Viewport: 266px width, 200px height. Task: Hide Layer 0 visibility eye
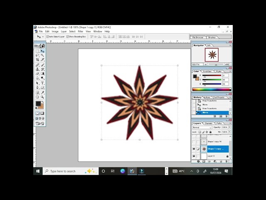click(194, 156)
